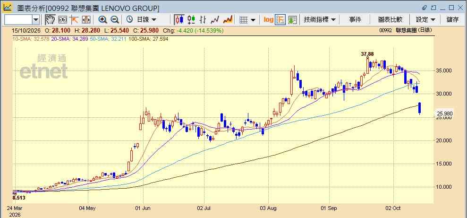Switch to red-green candlestick chart style
The image size is (467, 218).
tap(191, 20)
